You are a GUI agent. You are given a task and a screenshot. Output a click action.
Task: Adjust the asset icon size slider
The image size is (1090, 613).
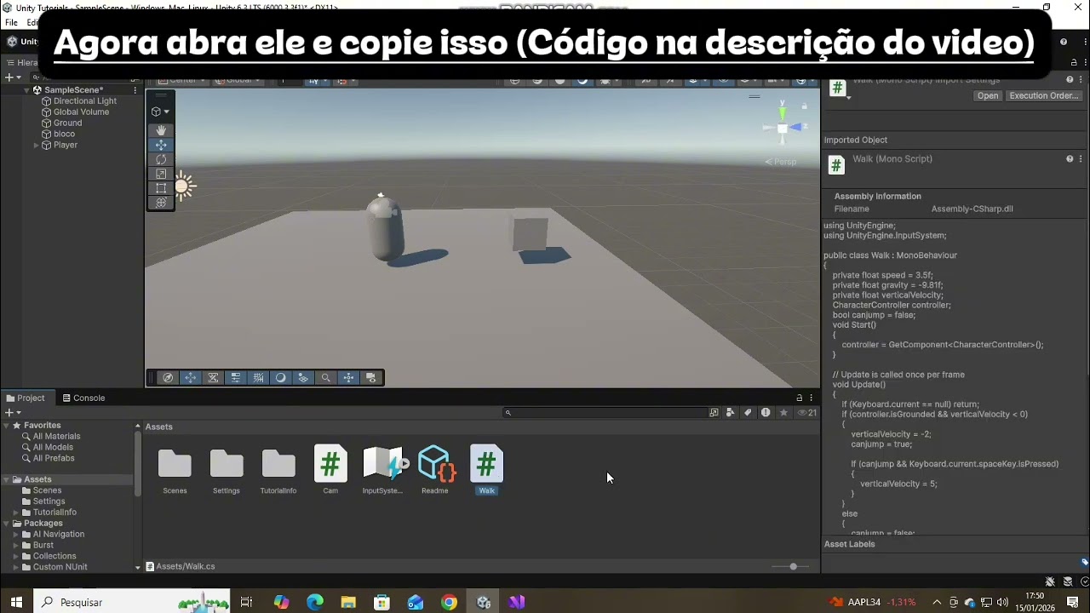click(x=791, y=566)
